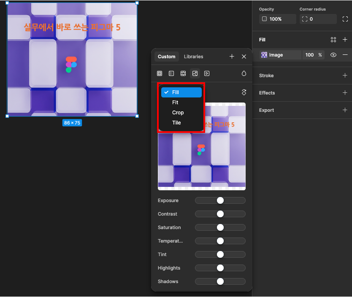
Task: Click the Fill section heading
Action: click(262, 40)
